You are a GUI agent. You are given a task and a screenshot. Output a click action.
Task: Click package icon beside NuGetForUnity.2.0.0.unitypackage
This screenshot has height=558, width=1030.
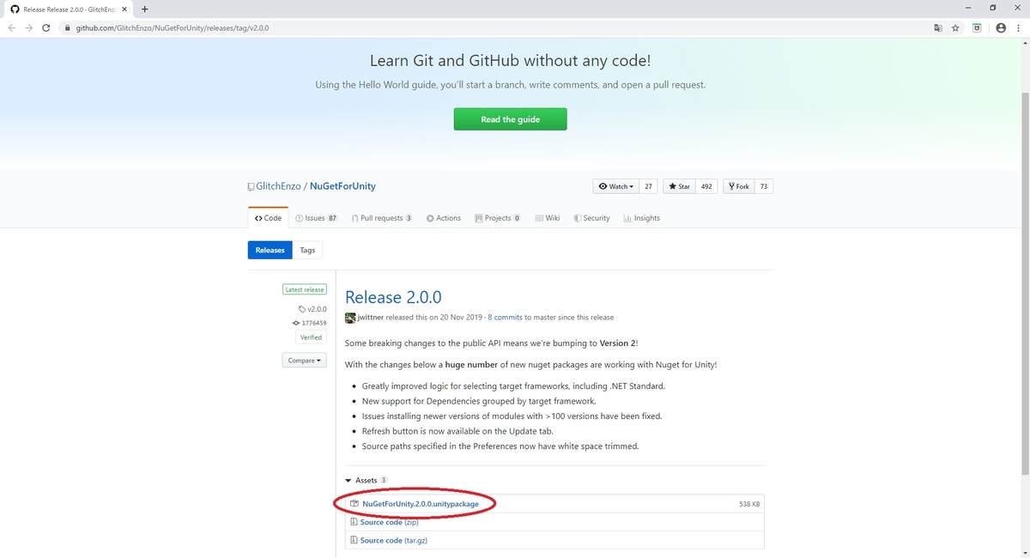(354, 504)
